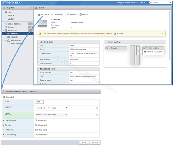The image size is (173, 146).
Task: Open More networks link in Navigator
Action: [18, 43]
